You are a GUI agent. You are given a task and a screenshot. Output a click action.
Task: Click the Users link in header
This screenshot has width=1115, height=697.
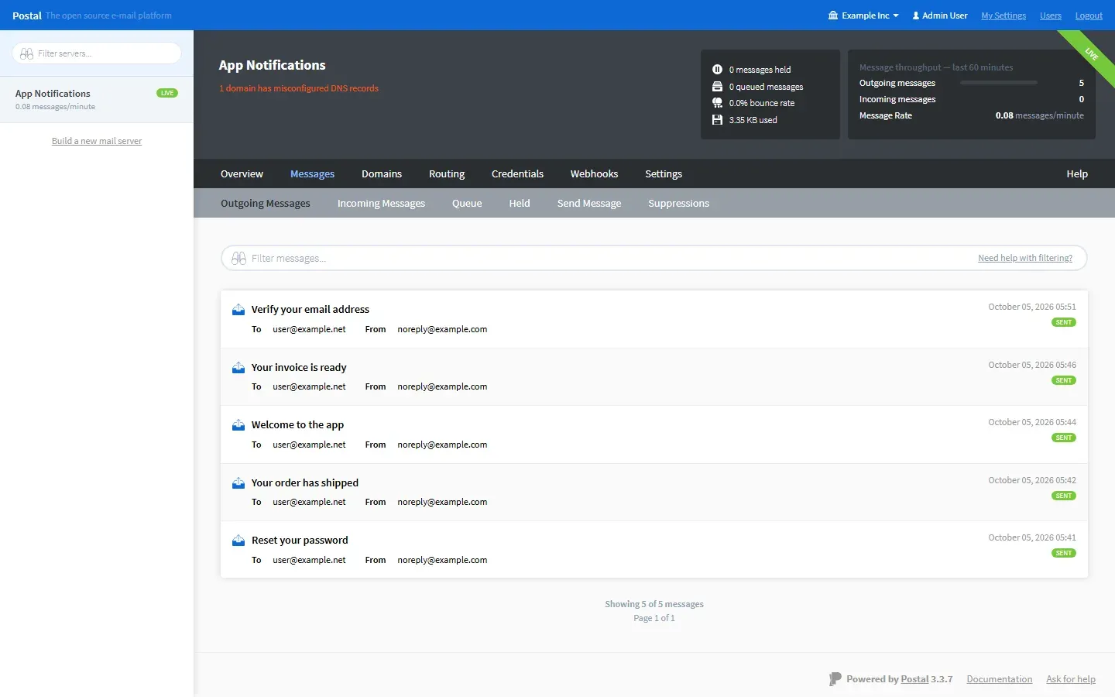[x=1051, y=15]
